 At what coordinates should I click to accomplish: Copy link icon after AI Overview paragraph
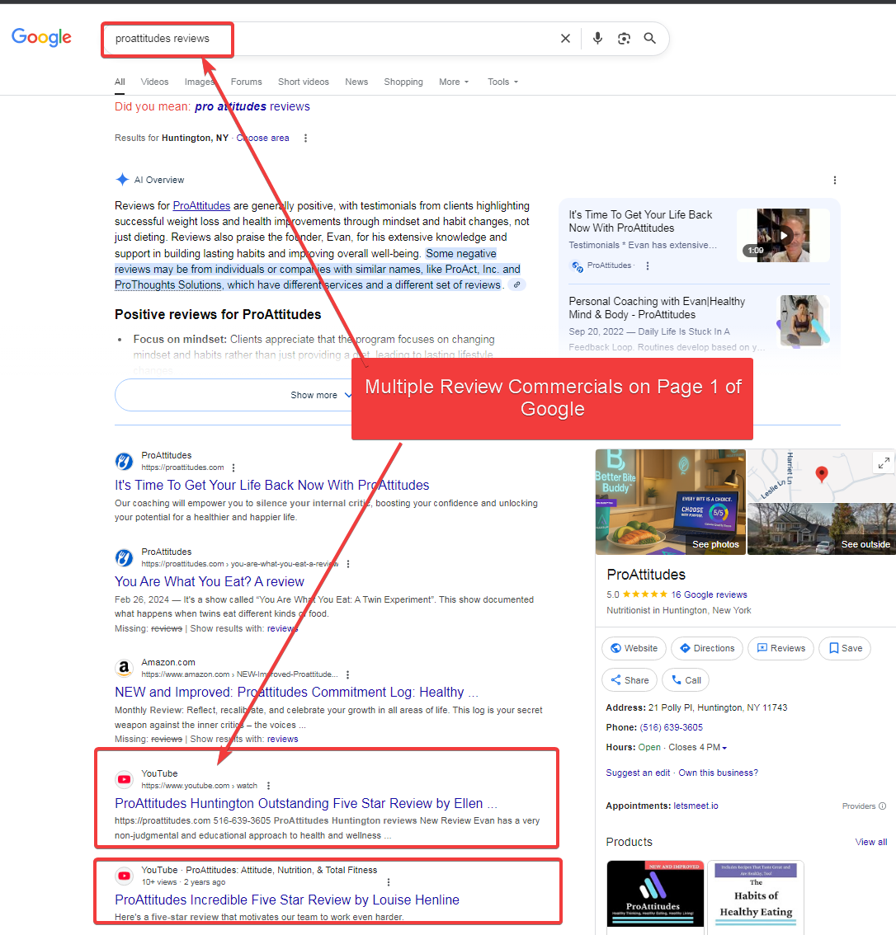tap(517, 285)
